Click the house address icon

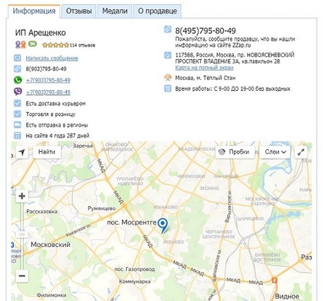[x=167, y=55]
